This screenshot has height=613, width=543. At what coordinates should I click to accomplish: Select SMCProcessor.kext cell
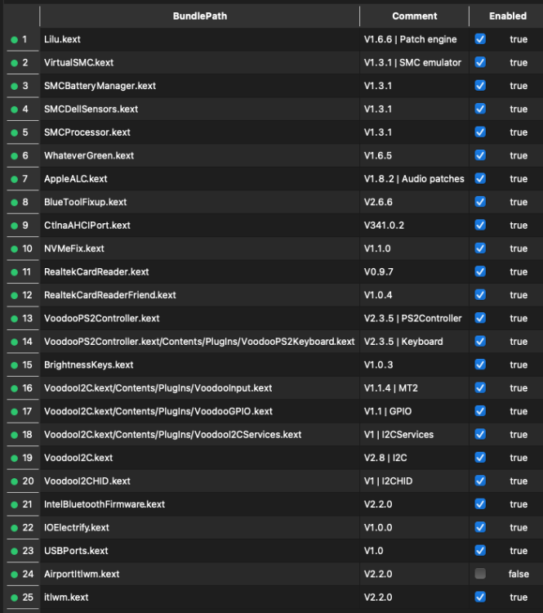click(199, 132)
